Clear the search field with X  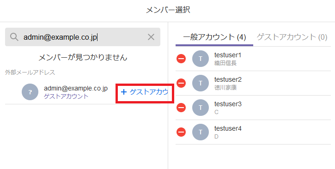coord(151,37)
